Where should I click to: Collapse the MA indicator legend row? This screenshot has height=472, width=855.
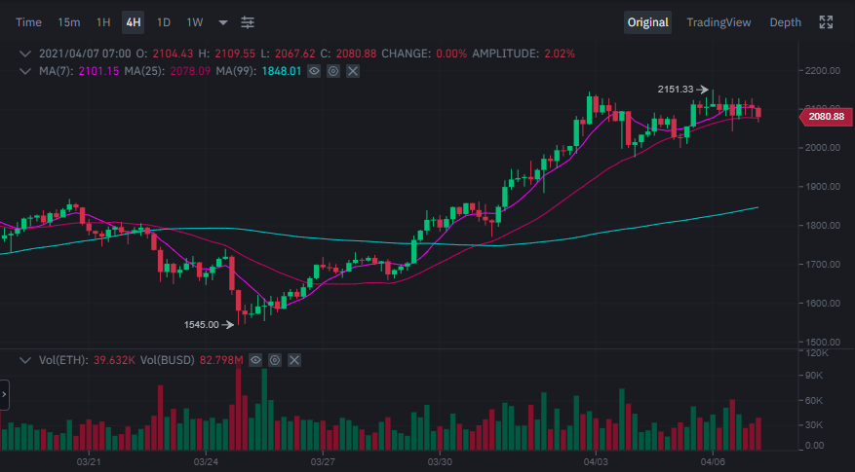pyautogui.click(x=26, y=71)
